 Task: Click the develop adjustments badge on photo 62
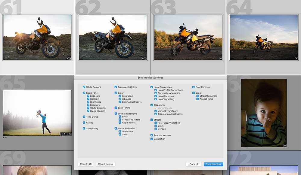pyautogui.click(x=146, y=59)
